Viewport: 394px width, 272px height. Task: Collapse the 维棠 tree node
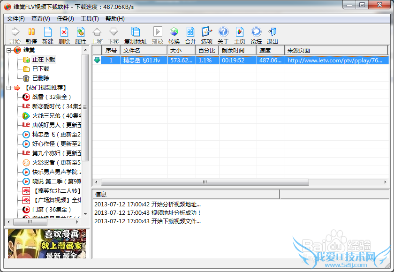(9, 50)
